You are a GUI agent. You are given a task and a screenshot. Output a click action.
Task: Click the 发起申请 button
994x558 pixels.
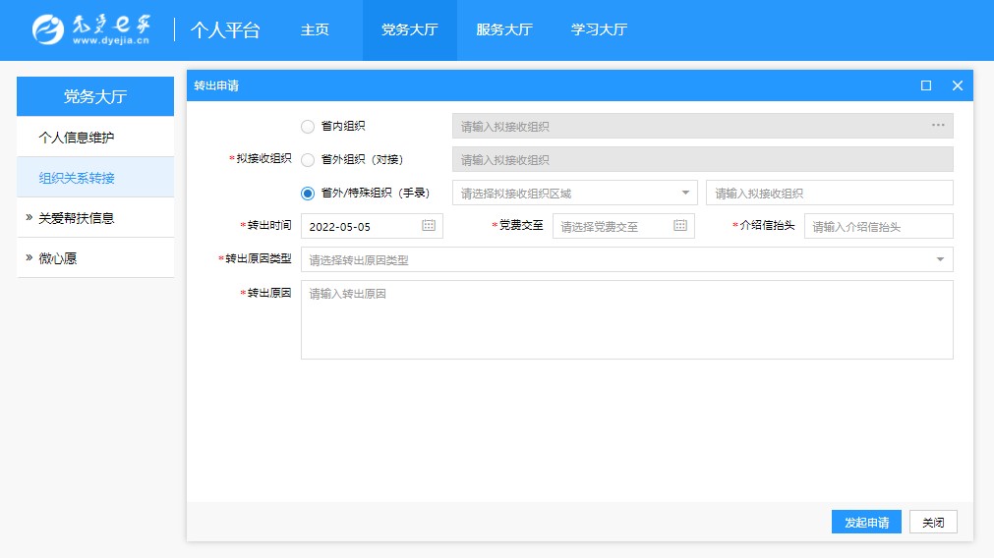[x=866, y=523]
